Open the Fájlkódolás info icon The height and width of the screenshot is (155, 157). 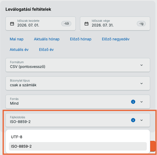point(133,120)
